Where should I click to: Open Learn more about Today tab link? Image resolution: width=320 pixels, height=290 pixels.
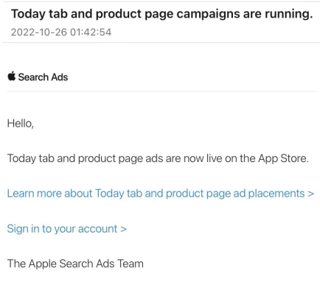(161, 194)
